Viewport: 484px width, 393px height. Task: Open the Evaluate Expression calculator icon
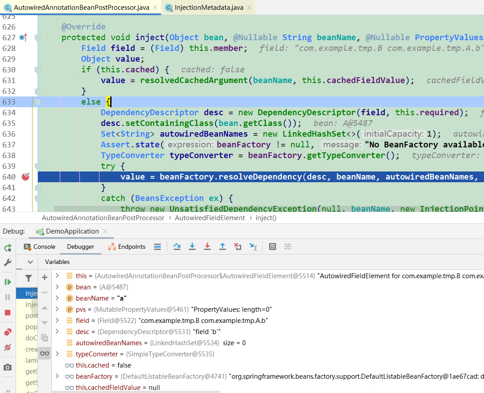(x=272, y=247)
